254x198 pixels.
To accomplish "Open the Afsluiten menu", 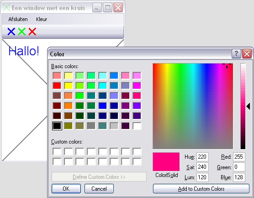I will click(18, 19).
